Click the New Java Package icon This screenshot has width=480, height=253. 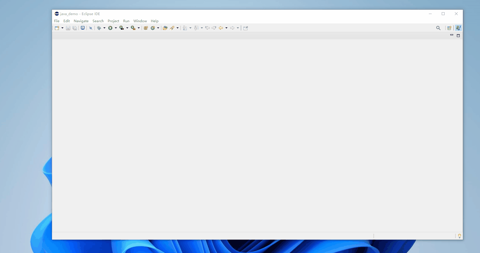(x=146, y=28)
